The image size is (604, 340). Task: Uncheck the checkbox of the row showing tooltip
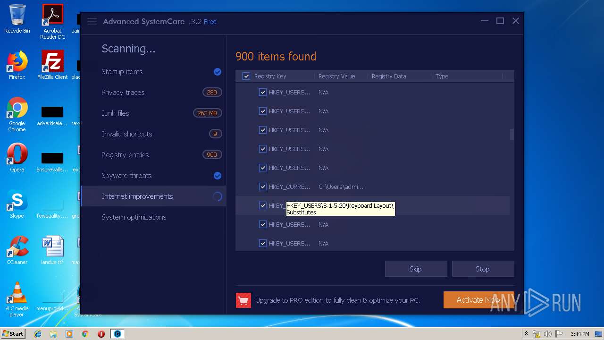263,206
